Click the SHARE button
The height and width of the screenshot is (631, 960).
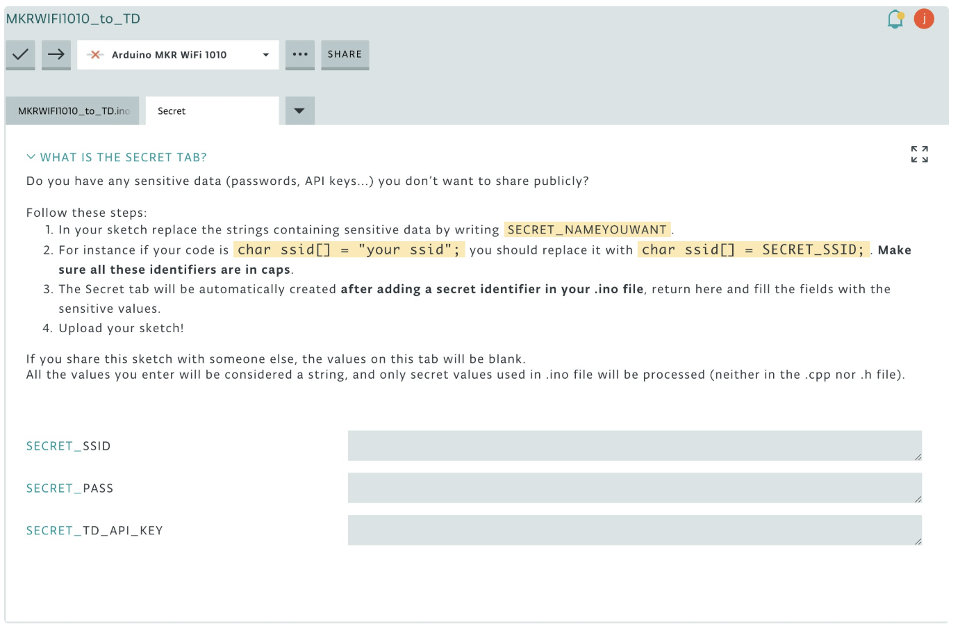click(345, 54)
